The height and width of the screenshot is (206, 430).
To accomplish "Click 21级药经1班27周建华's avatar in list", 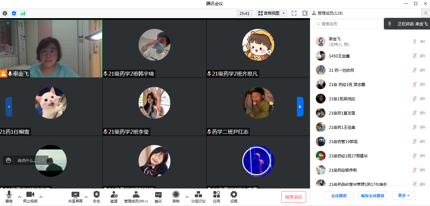I will [321, 156].
